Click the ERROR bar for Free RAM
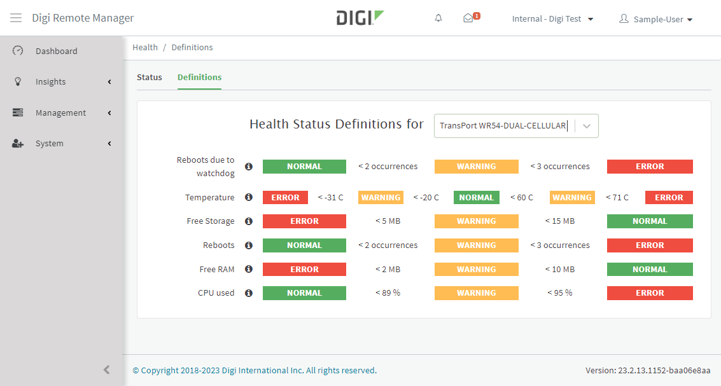Screen dimensions: 721x386 (x=304, y=269)
